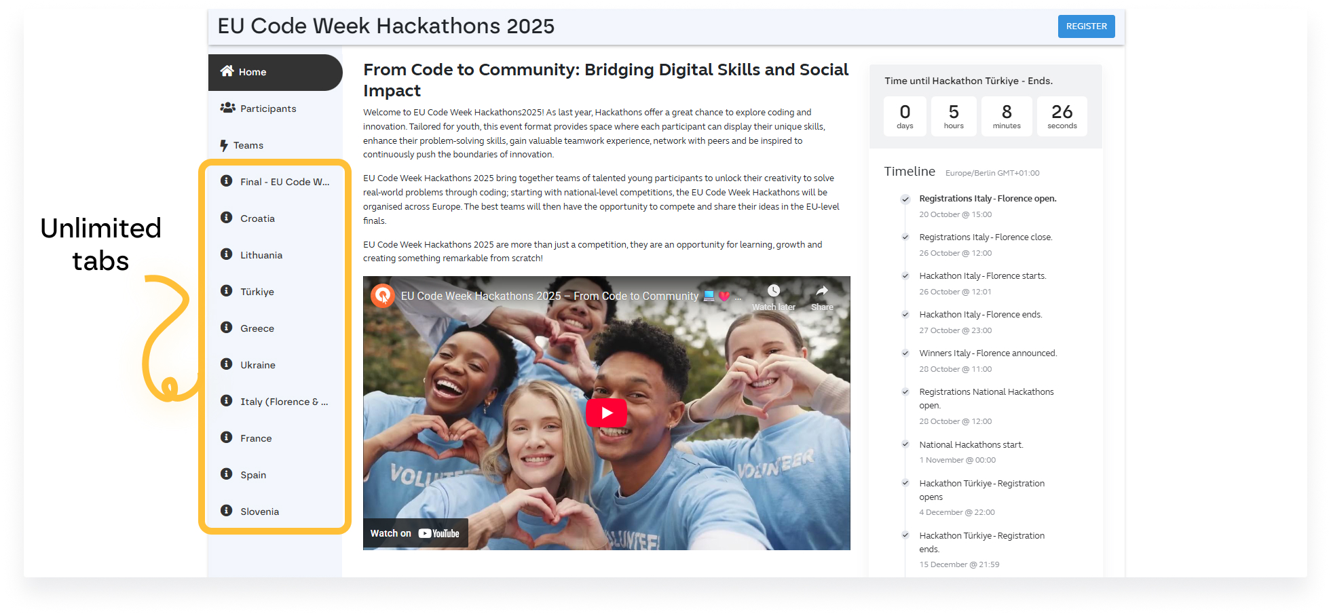The width and height of the screenshot is (1331, 616).
Task: Click the channel logo in video header
Action: tap(383, 296)
